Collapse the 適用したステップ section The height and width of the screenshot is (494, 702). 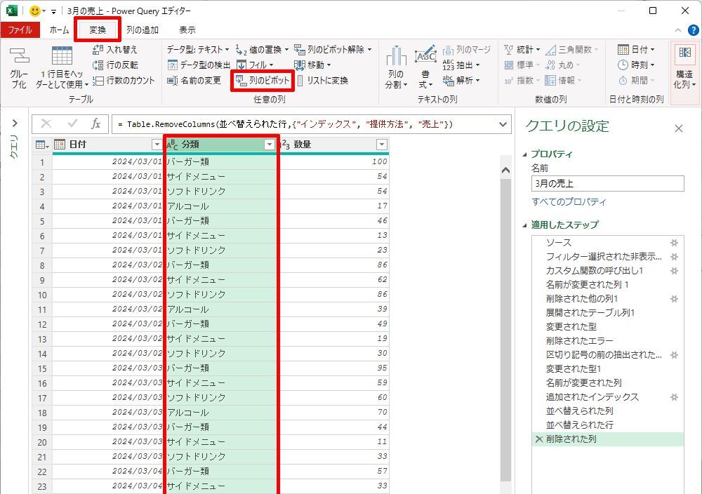pyautogui.click(x=526, y=225)
